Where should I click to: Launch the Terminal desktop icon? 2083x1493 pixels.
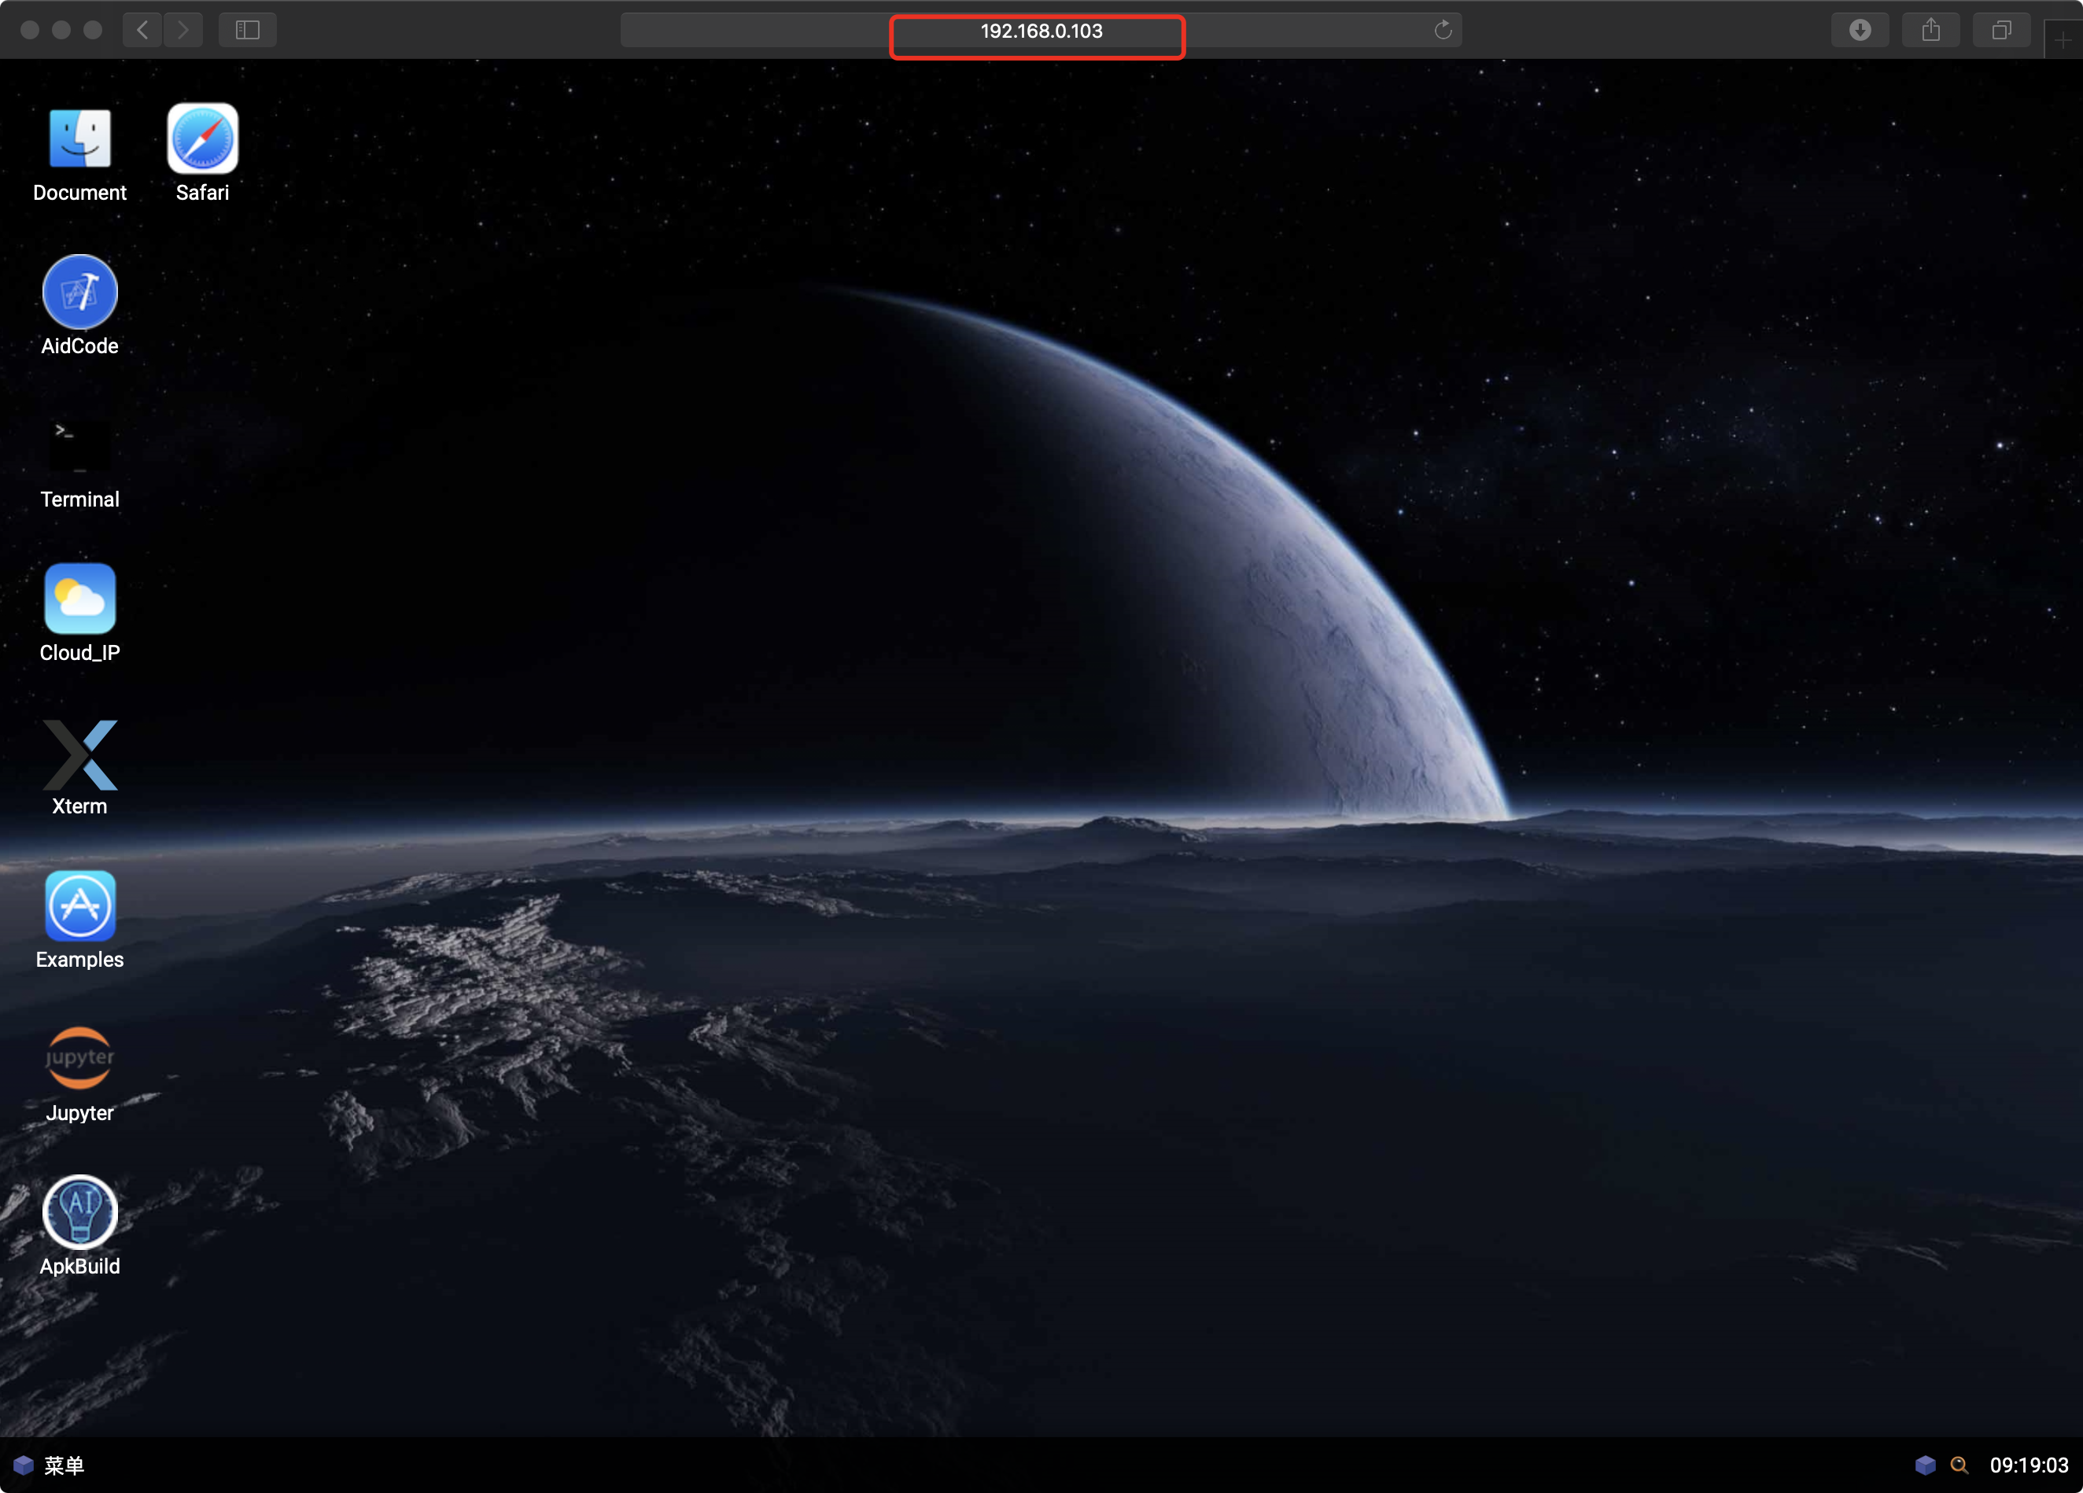coord(80,446)
